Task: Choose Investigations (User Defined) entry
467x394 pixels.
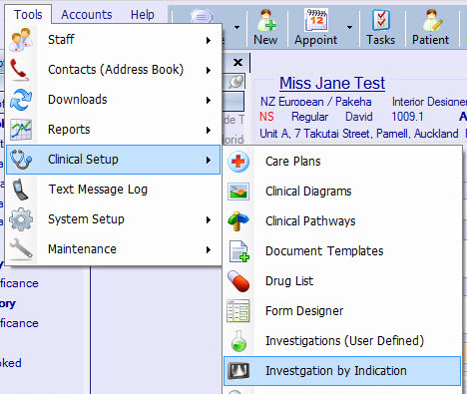Action: coord(342,341)
